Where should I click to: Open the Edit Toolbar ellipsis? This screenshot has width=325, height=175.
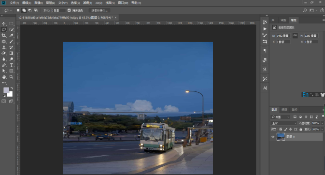4,83
